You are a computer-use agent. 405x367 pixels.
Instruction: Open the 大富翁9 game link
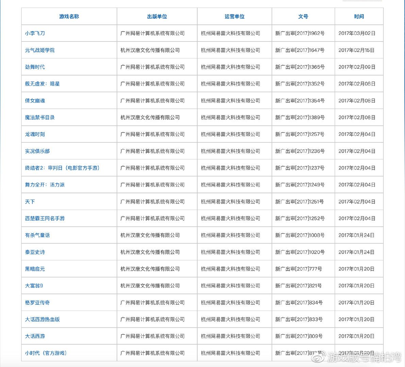[34, 286]
